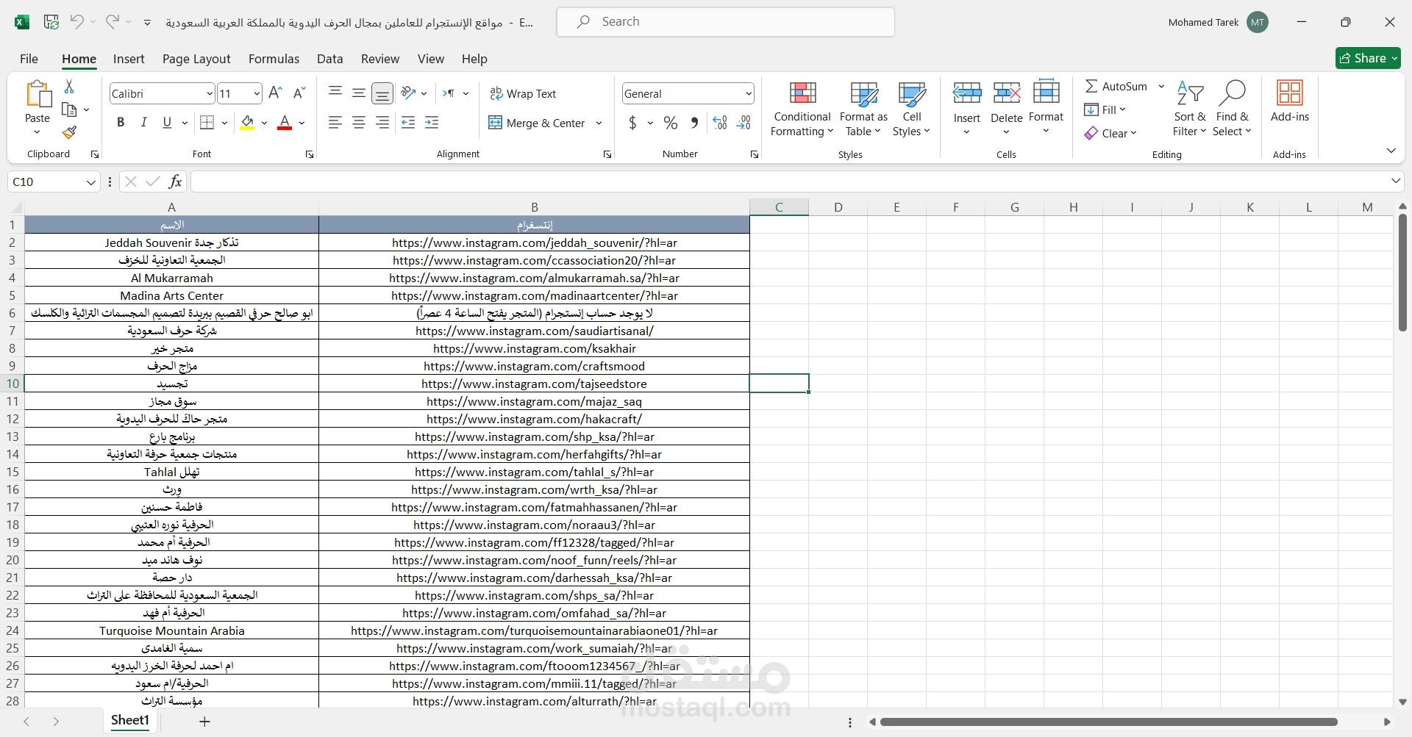Toggle Middle Align vertical alignment
Screen dimensions: 1412x737
[359, 93]
